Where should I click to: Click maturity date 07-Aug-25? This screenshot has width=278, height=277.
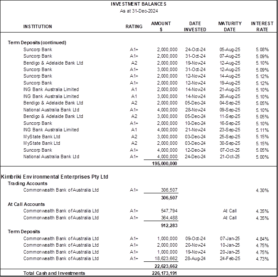230,56
